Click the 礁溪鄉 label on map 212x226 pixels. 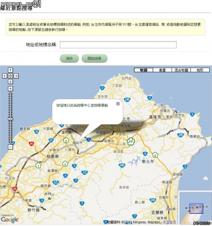click(x=167, y=182)
